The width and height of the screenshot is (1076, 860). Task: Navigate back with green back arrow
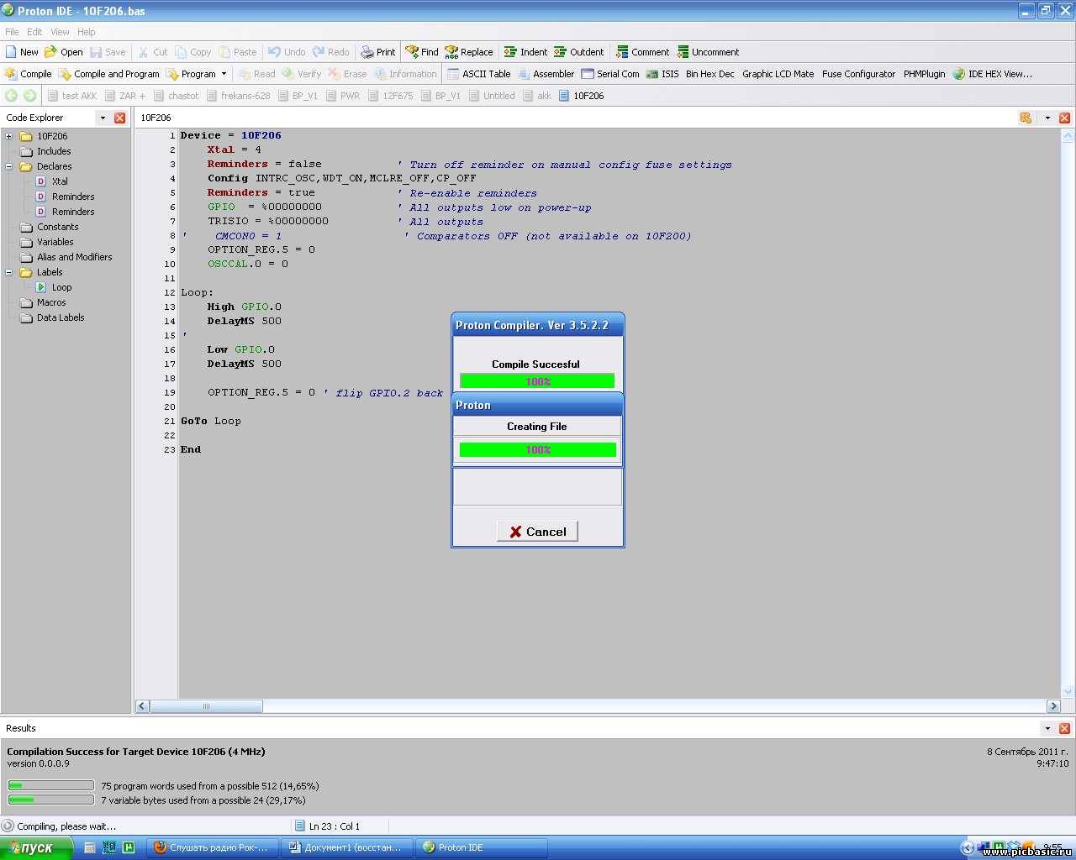12,96
